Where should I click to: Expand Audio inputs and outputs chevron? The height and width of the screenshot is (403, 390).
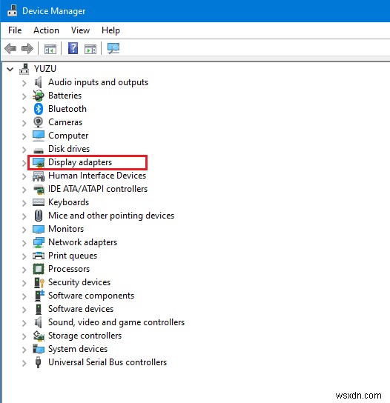click(24, 83)
